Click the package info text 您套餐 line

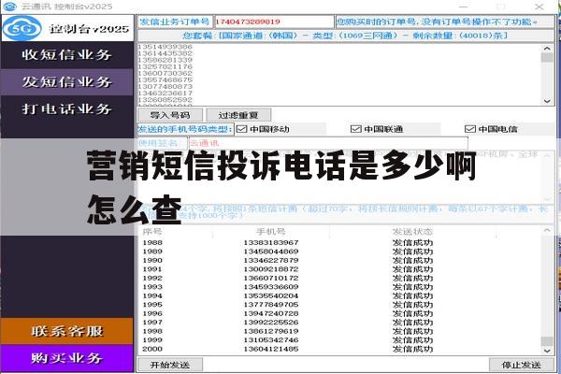pos(345,36)
